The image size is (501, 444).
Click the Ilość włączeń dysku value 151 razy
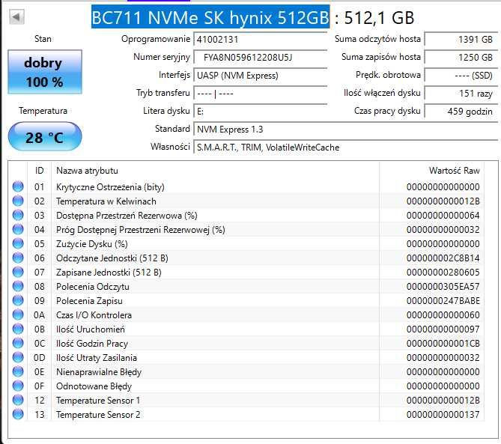[461, 94]
